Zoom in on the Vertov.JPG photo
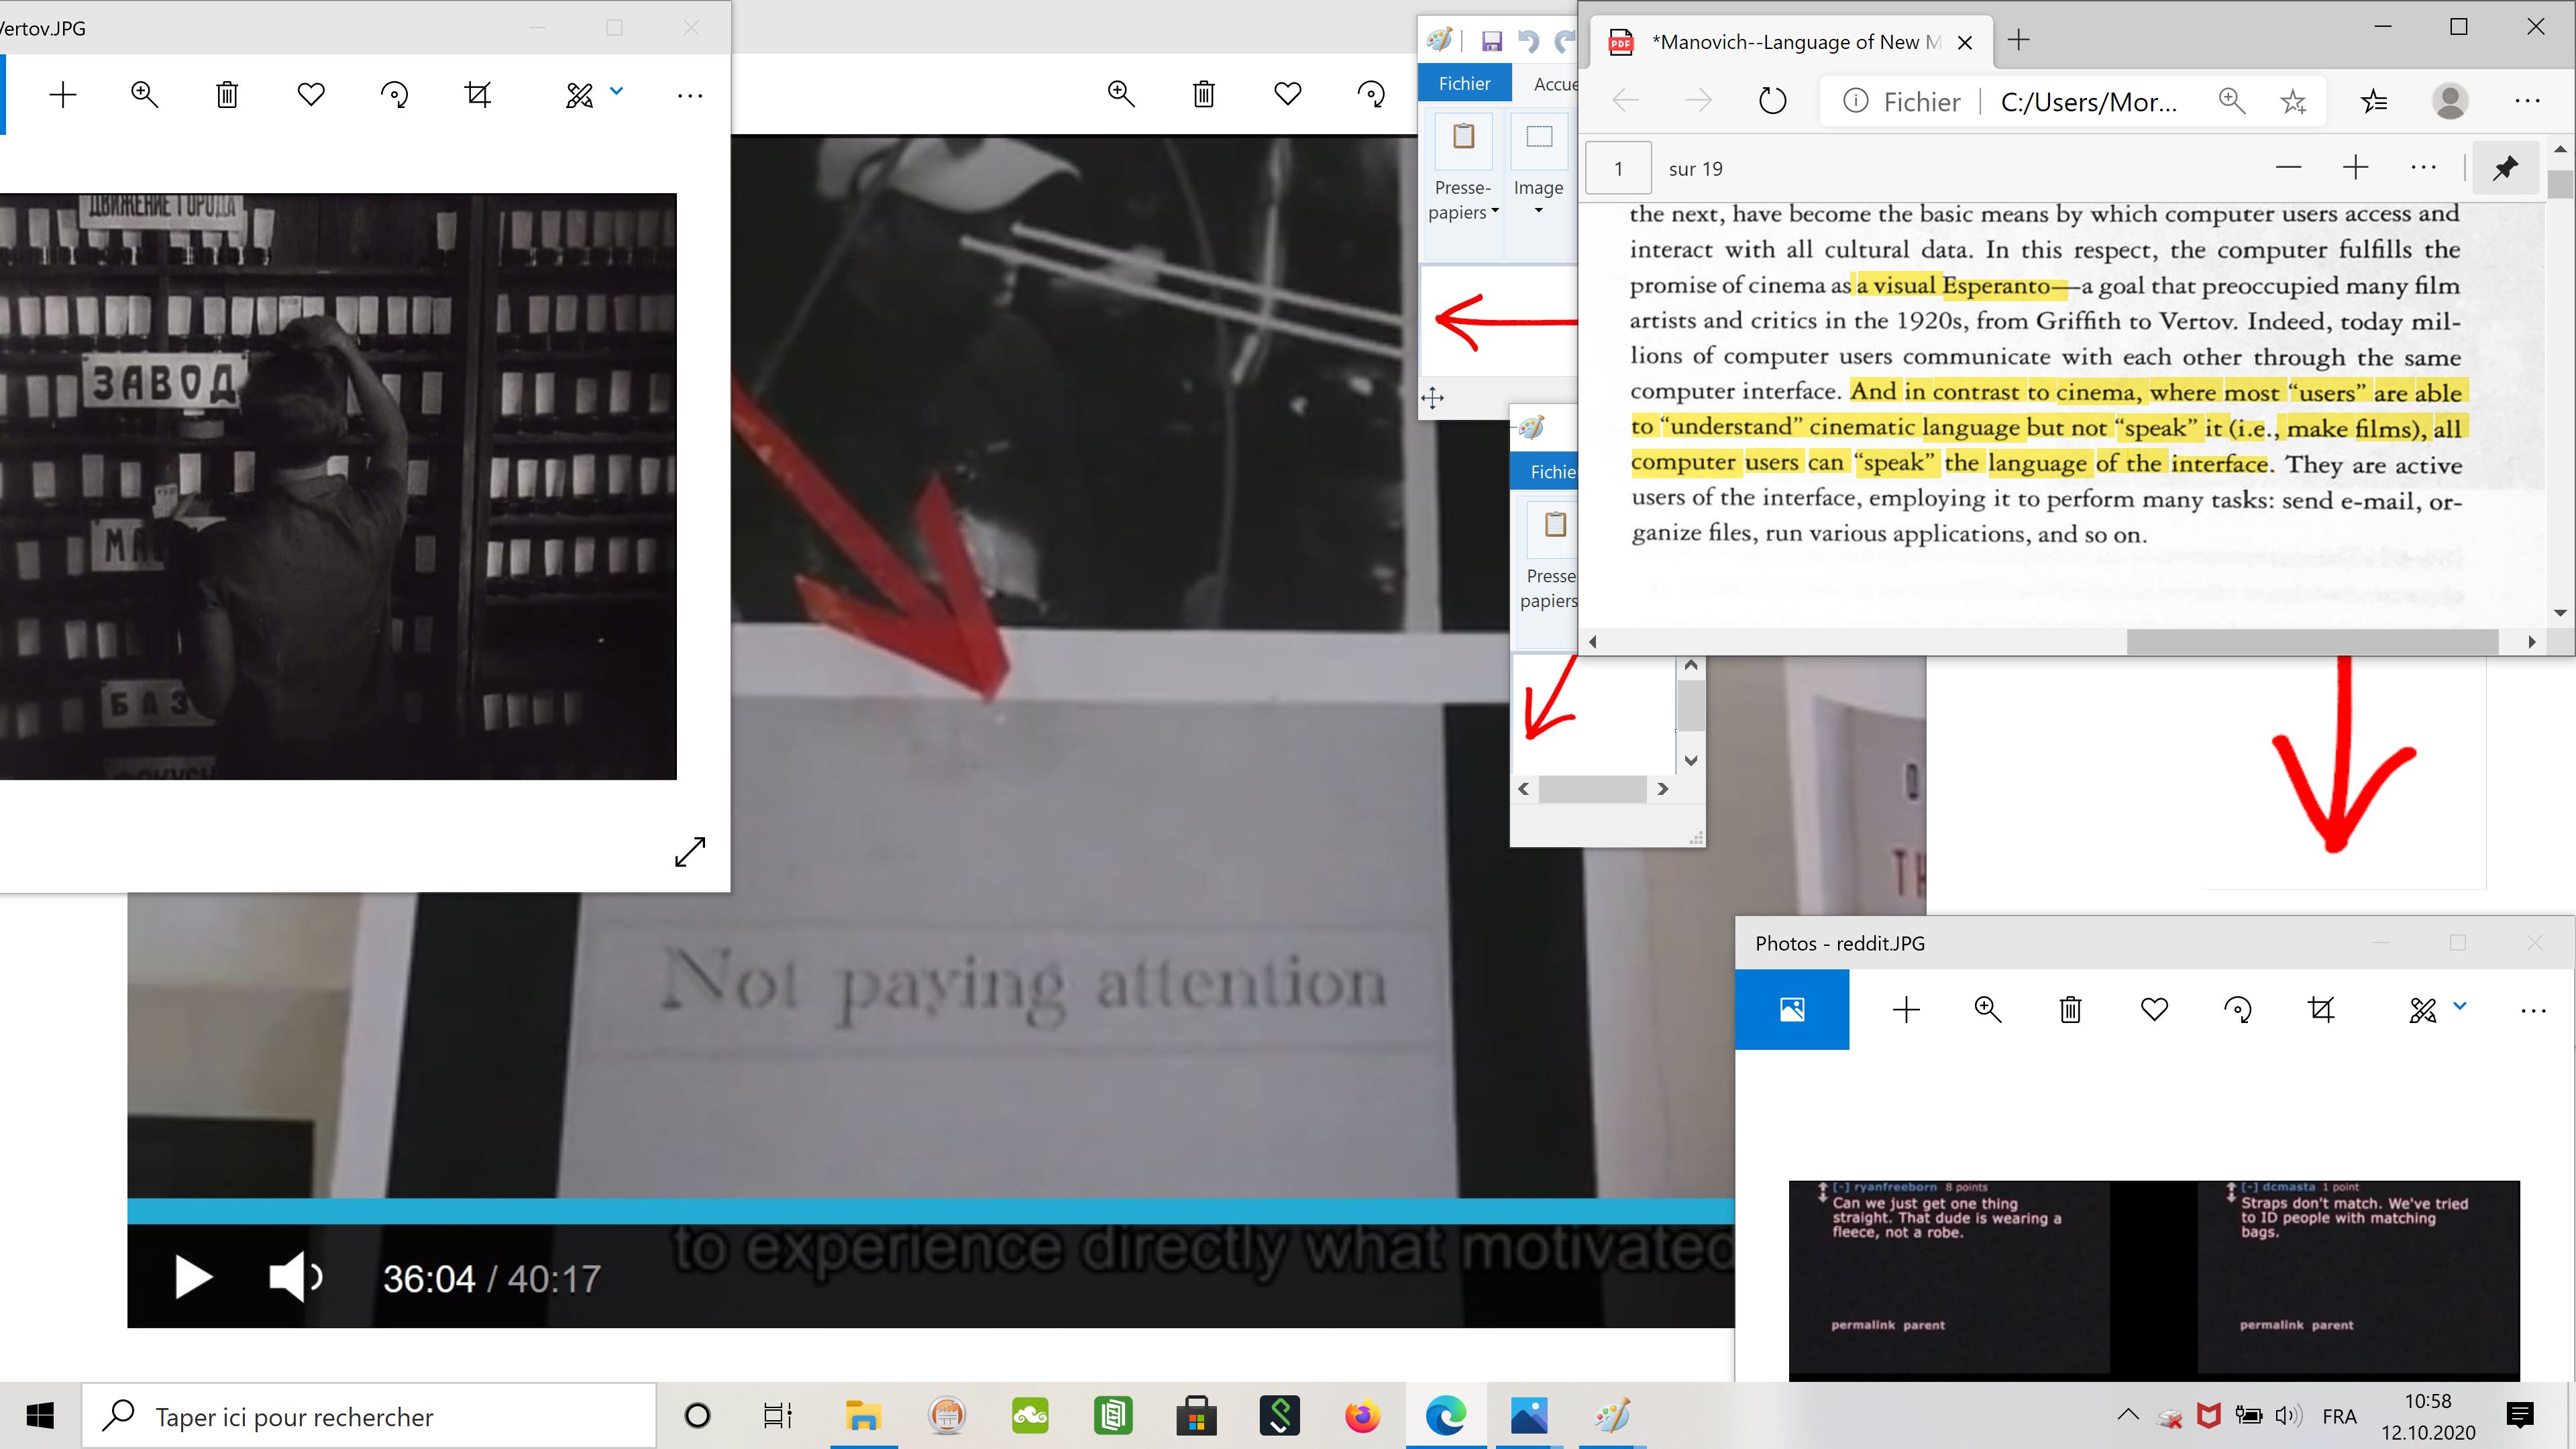Viewport: 2576px width, 1449px height. click(x=145, y=95)
